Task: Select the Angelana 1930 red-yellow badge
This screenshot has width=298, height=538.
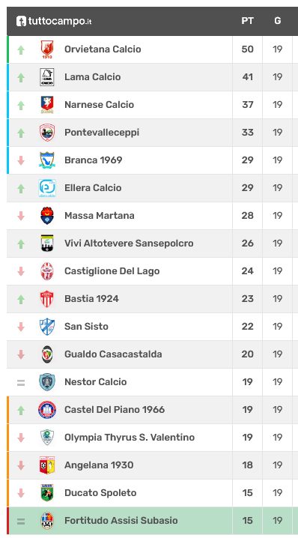Action: [47, 465]
